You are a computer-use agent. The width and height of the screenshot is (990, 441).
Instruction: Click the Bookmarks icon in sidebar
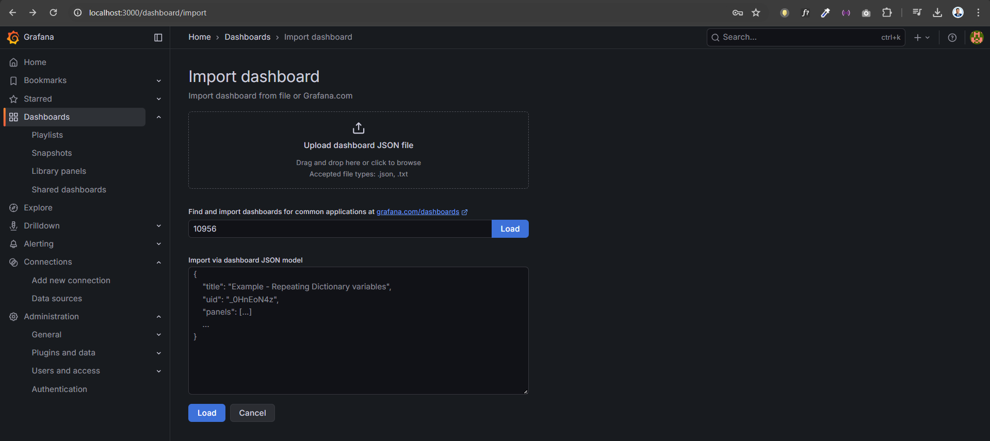pyautogui.click(x=13, y=80)
